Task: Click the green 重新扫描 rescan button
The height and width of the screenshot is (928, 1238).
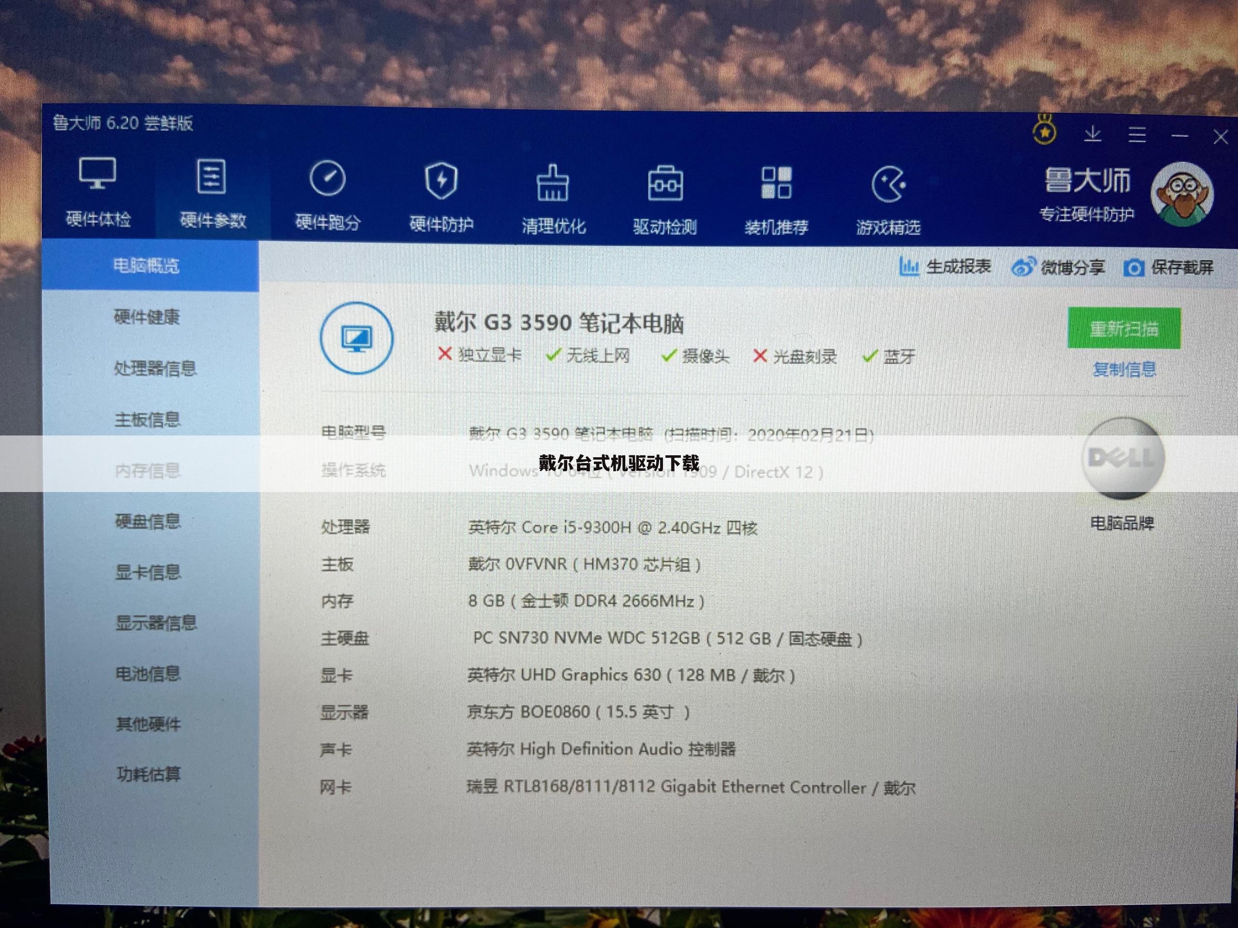Action: 1124,328
